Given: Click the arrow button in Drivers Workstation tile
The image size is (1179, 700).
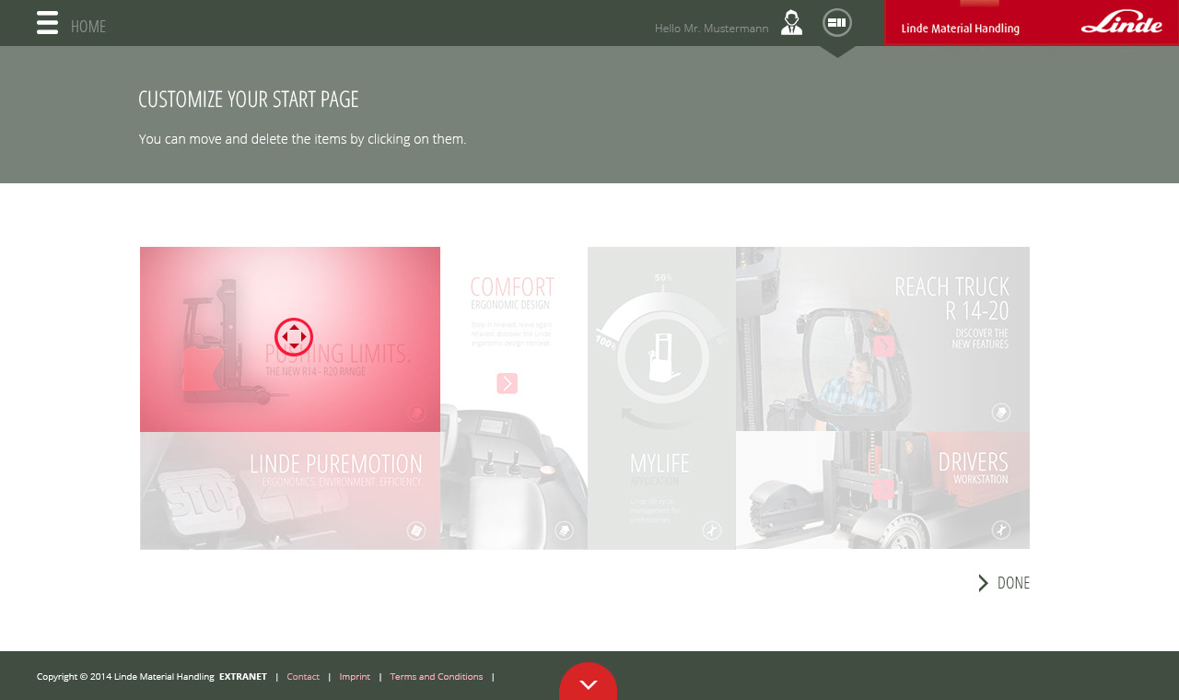Looking at the screenshot, I should coord(884,489).
